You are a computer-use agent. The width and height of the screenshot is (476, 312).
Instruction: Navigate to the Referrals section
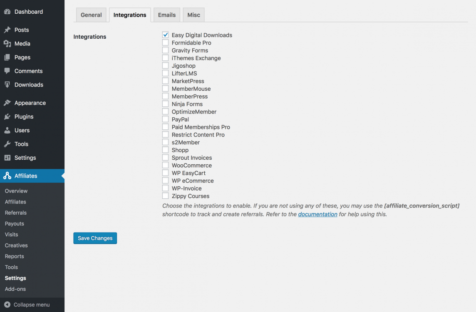click(16, 213)
